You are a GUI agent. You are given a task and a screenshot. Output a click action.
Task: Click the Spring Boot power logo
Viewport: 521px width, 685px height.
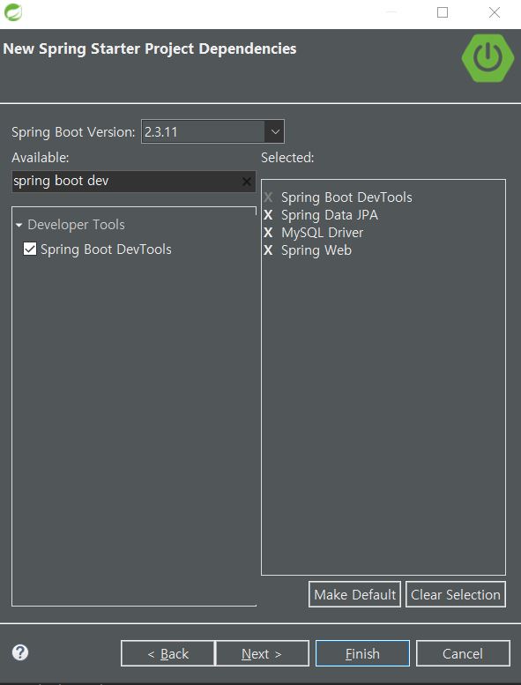point(488,57)
